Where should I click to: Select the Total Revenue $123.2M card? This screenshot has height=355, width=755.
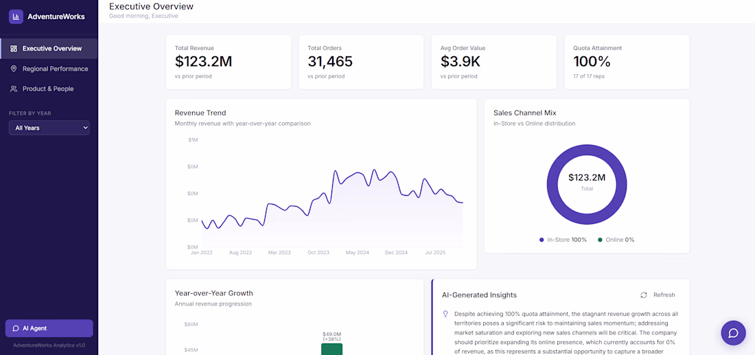click(229, 62)
